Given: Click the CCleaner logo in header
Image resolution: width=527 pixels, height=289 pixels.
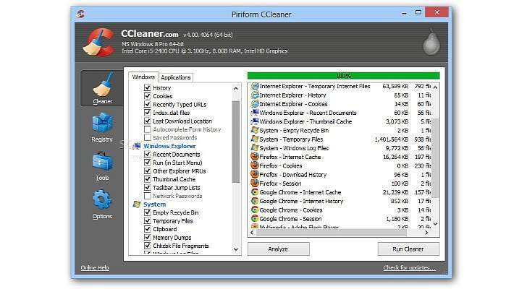Looking at the screenshot, I should [101, 42].
